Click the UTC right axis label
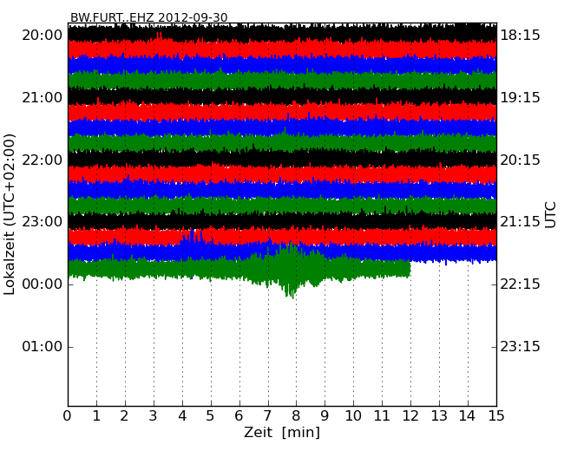Image resolution: width=564 pixels, height=451 pixels. click(x=550, y=215)
